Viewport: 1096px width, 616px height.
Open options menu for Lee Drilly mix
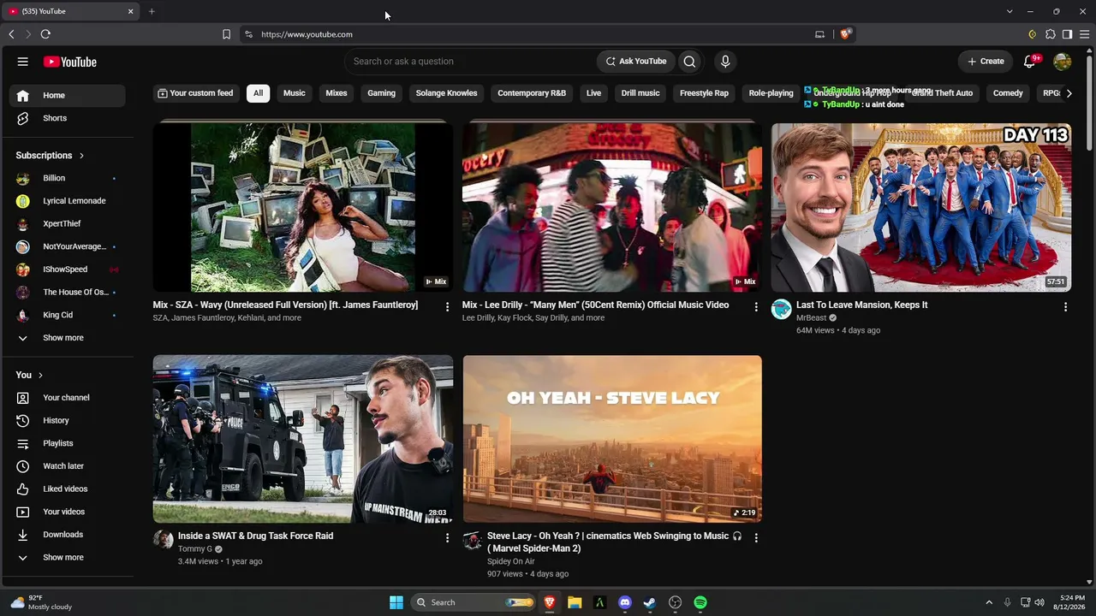(x=756, y=306)
